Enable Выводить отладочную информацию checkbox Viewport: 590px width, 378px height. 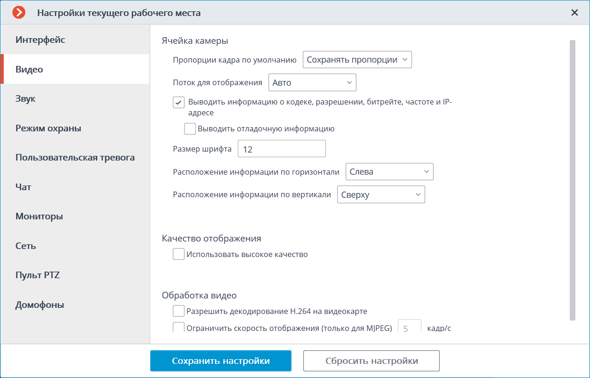tap(190, 129)
